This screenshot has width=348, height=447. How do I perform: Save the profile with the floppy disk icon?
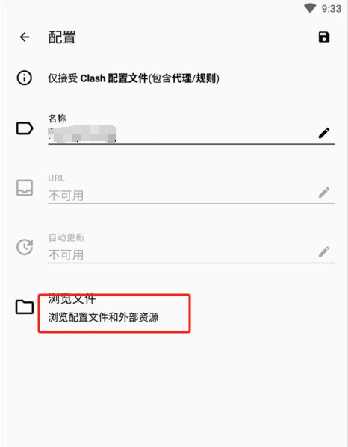324,37
